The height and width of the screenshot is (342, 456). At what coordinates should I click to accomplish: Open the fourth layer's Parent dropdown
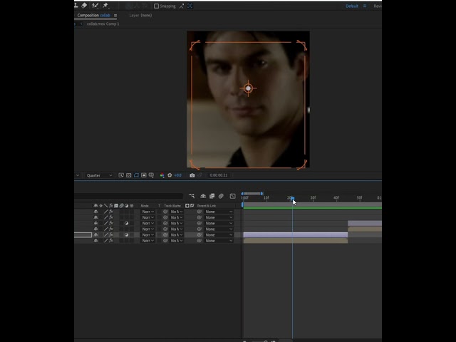(219, 229)
